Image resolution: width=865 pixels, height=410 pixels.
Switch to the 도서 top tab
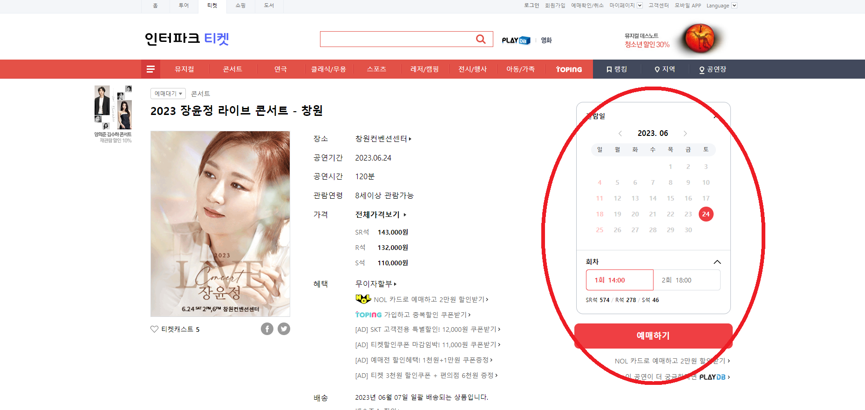tap(269, 6)
